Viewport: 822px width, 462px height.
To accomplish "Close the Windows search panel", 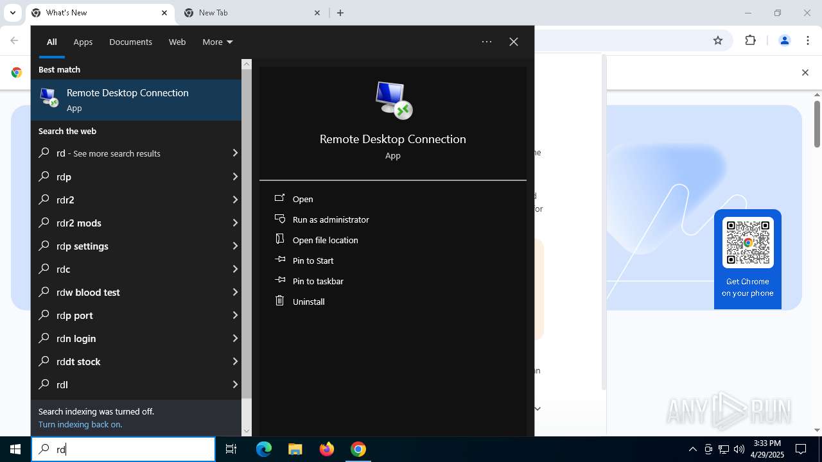I will (x=514, y=42).
